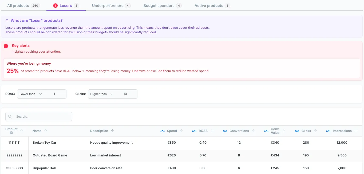Click the Conversions column sort arrow
The width and height of the screenshot is (364, 174).
[x=253, y=131]
